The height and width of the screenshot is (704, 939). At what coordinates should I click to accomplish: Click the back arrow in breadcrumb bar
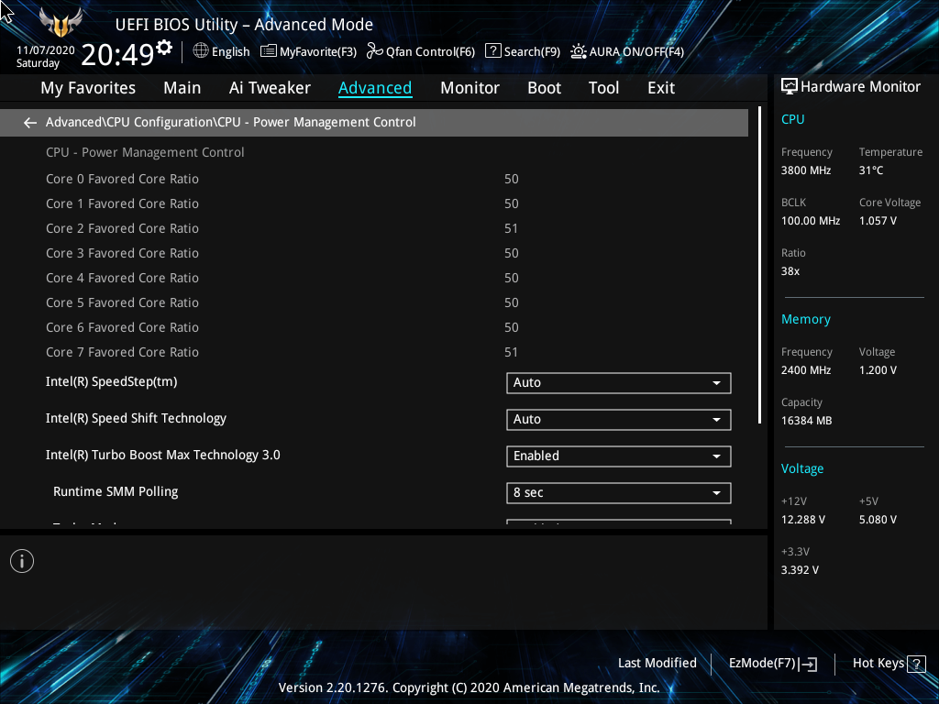pyautogui.click(x=30, y=123)
